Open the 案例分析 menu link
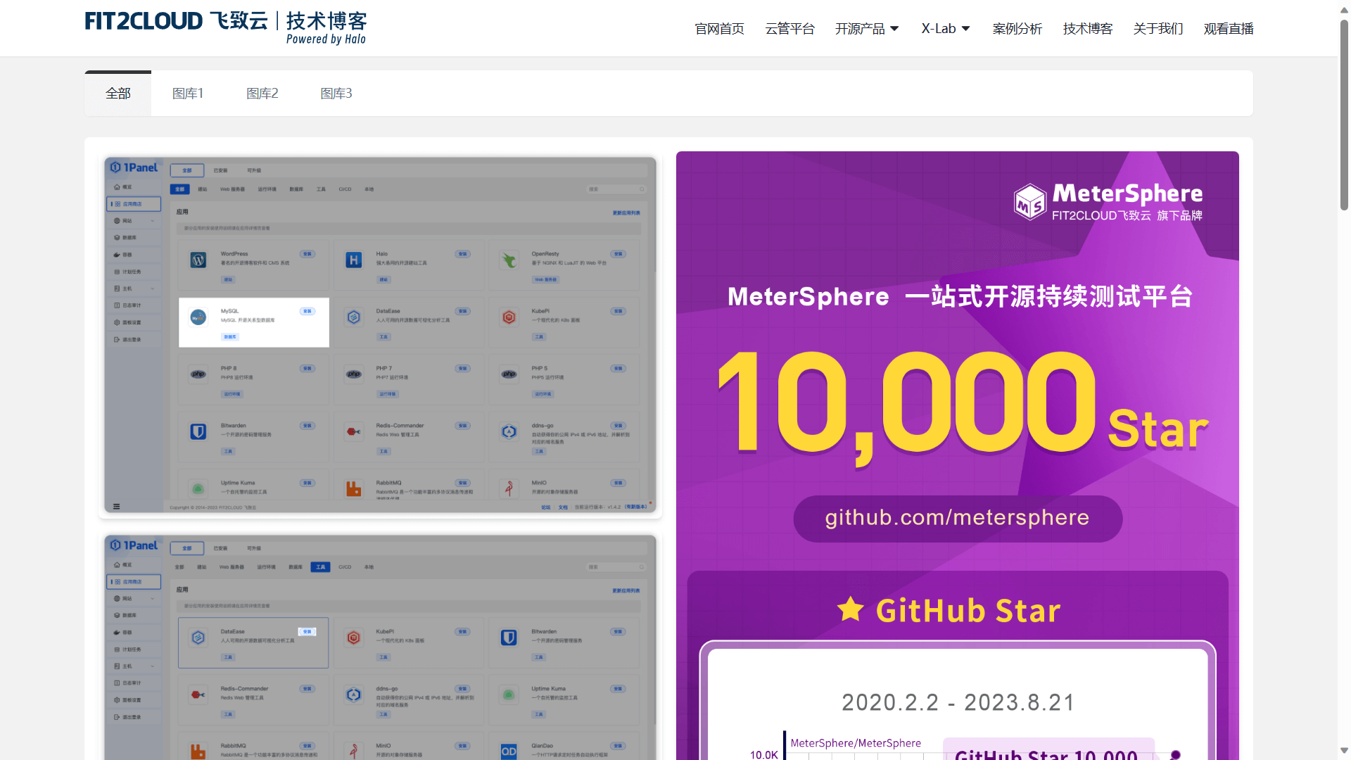The width and height of the screenshot is (1351, 760). tap(1017, 29)
